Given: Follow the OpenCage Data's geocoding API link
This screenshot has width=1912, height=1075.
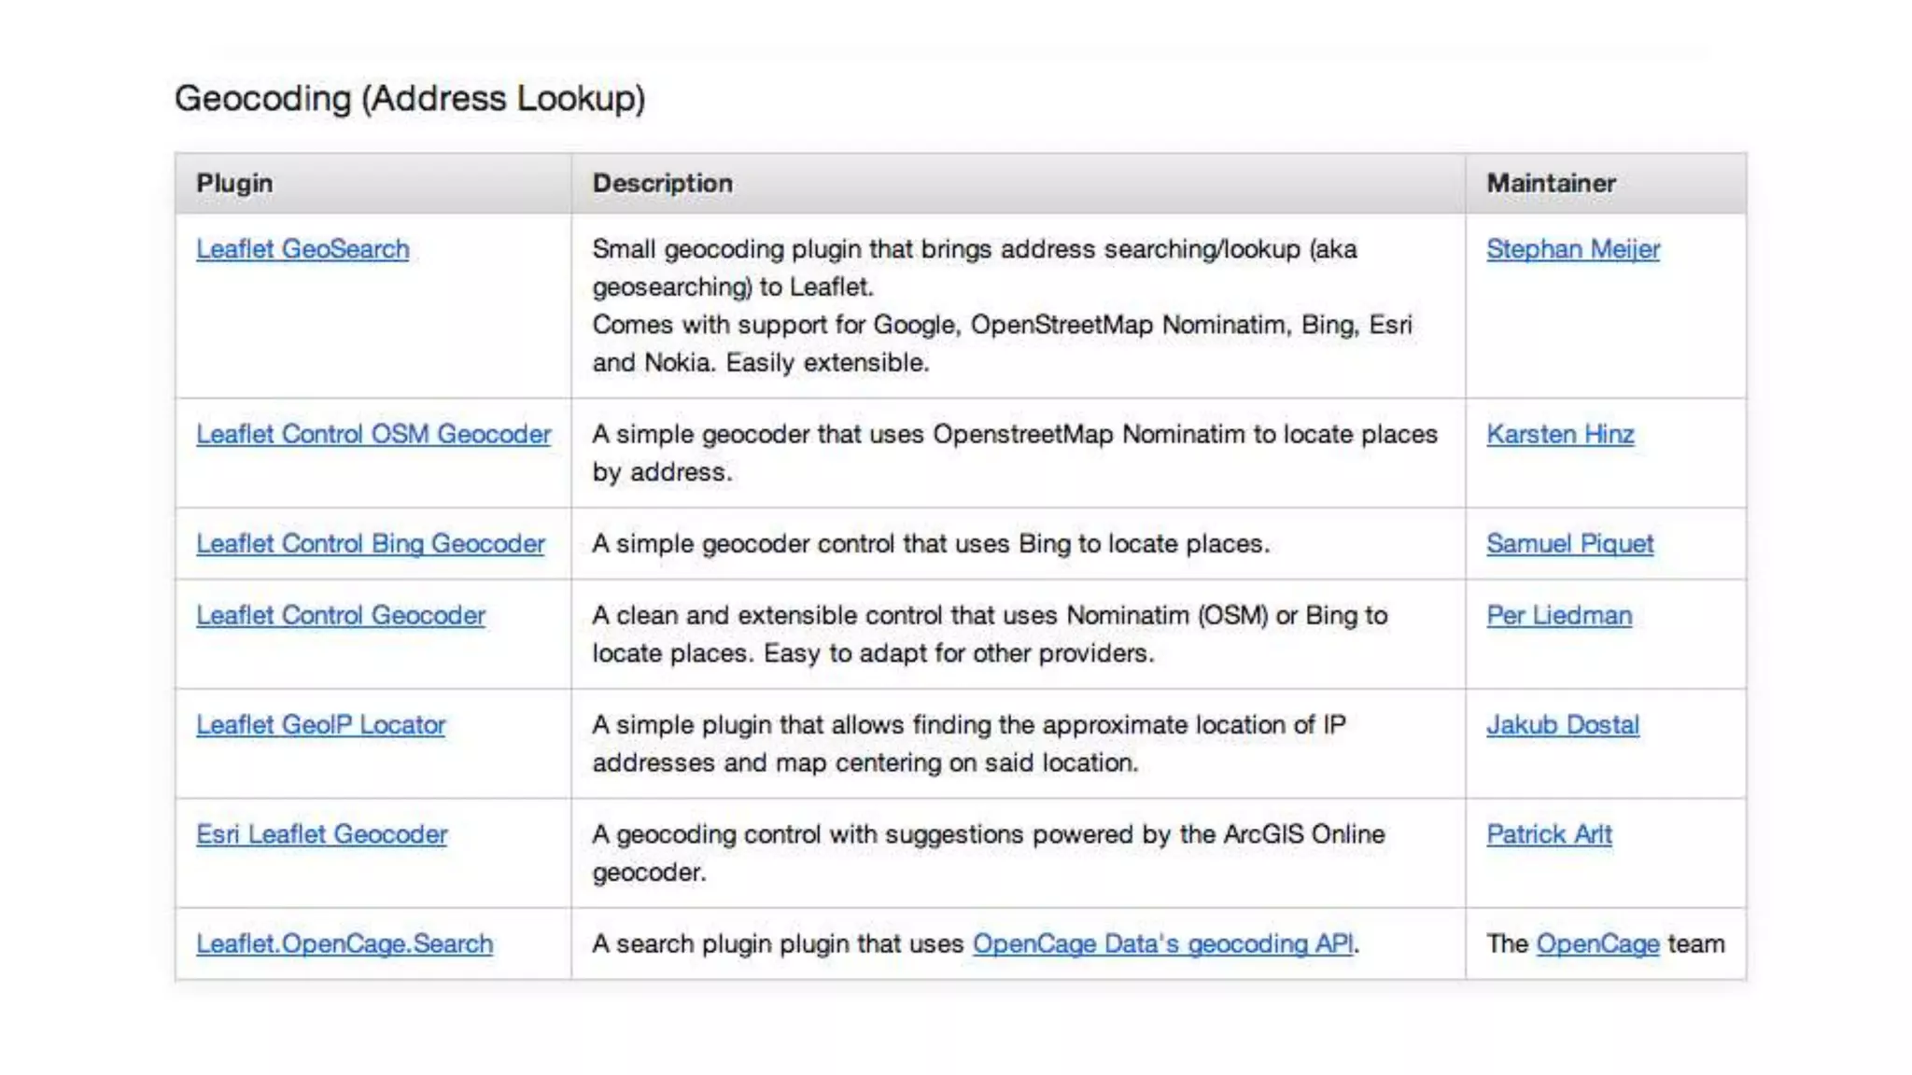Looking at the screenshot, I should tap(1163, 943).
